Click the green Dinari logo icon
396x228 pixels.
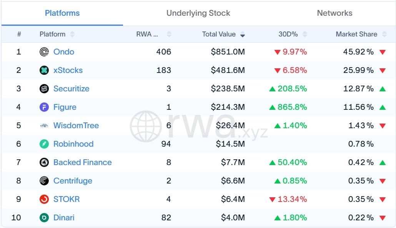pyautogui.click(x=44, y=218)
